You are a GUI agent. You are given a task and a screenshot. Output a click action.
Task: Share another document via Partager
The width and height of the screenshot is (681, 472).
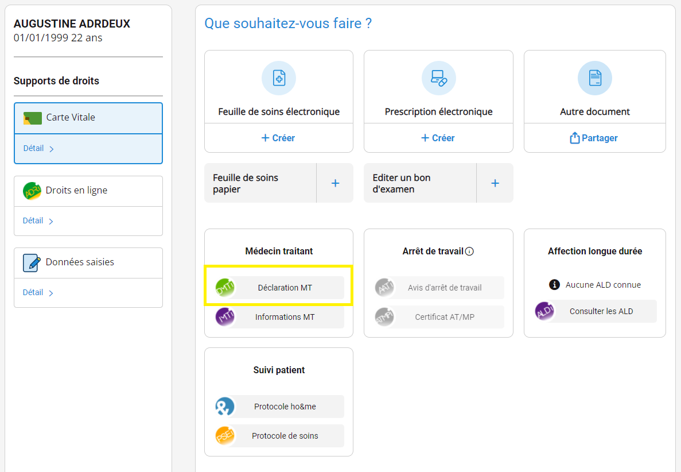594,138
